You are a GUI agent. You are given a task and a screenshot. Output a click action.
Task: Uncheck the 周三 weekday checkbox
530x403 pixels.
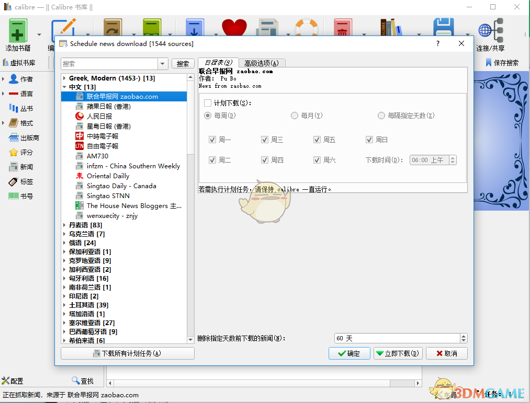(265, 140)
